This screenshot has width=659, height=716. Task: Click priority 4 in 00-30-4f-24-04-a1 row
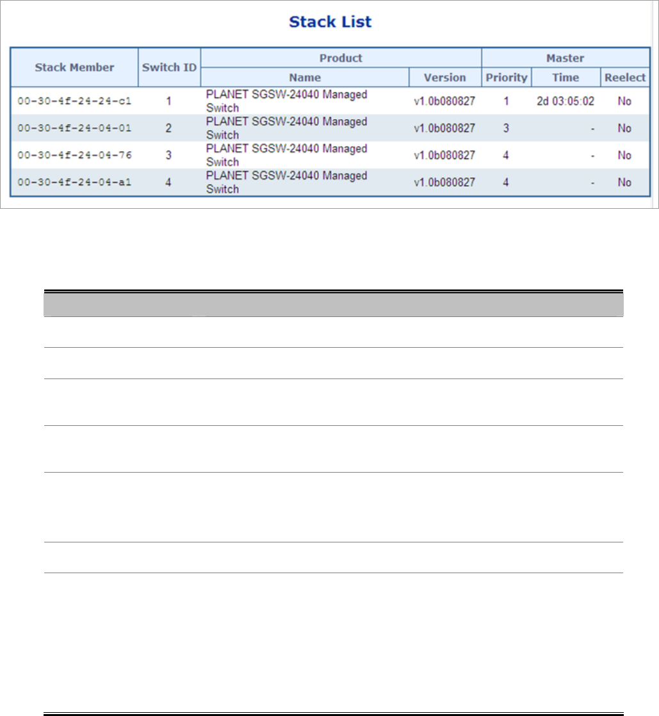tap(506, 182)
